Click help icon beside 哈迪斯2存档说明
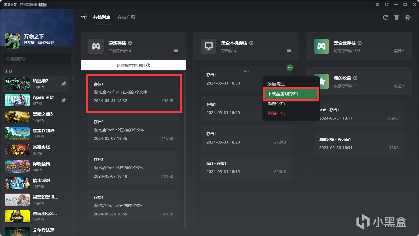The width and height of the screenshot is (419, 236). click(x=148, y=65)
